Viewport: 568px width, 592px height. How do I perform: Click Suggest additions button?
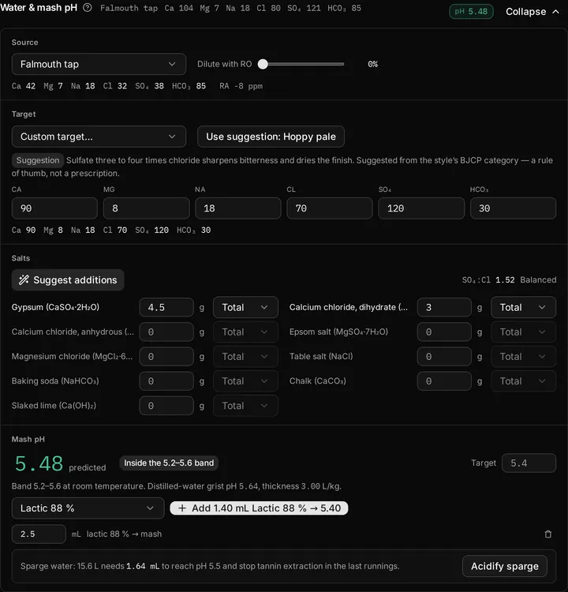68,280
